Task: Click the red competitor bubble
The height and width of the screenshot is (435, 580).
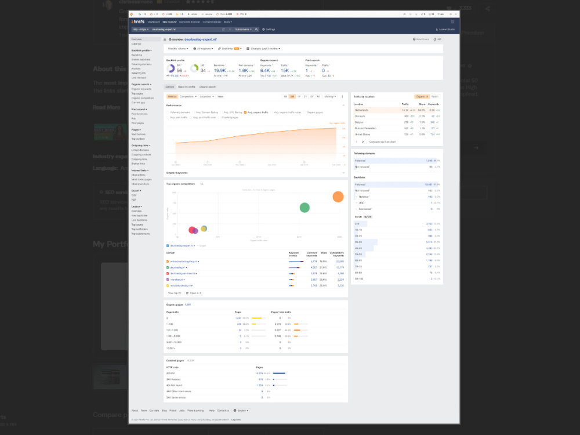Action: (x=191, y=230)
